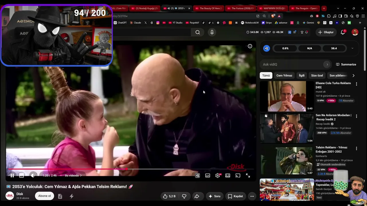Open the NotebookLM bookmark
This screenshot has width=367, height=206.
[x=250, y=23]
